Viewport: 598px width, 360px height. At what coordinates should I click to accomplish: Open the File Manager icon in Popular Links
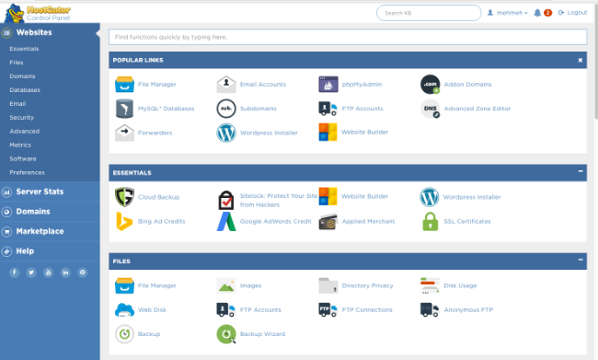[x=124, y=85]
